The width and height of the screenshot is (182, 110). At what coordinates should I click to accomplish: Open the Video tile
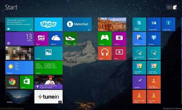click(x=119, y=53)
